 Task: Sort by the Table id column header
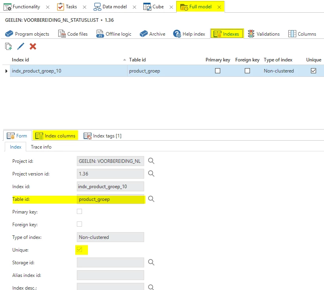[137, 60]
